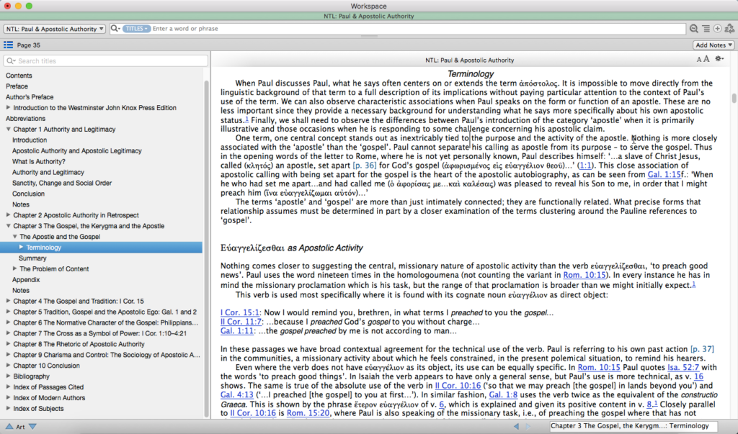The image size is (738, 434).
Task: Shrink text using the small A icon
Action: point(699,58)
